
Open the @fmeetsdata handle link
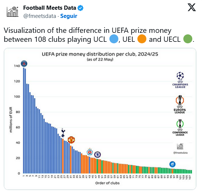40,16
